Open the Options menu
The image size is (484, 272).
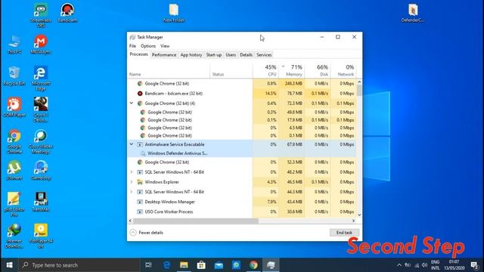[148, 46]
